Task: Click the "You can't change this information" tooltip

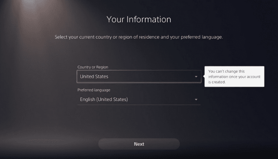Action: [x=234, y=76]
